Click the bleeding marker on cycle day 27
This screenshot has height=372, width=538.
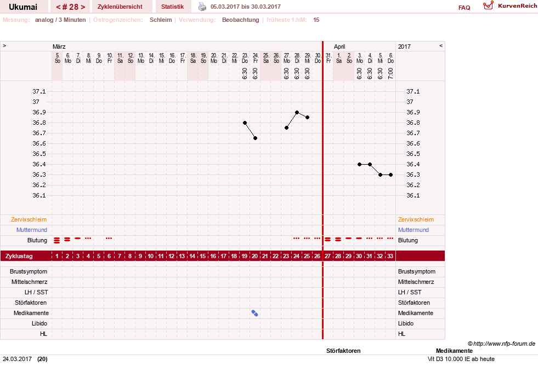pos(327,240)
